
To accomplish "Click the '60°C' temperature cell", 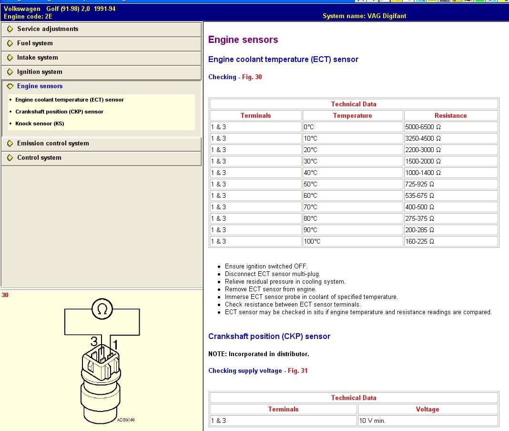I will tap(353, 195).
